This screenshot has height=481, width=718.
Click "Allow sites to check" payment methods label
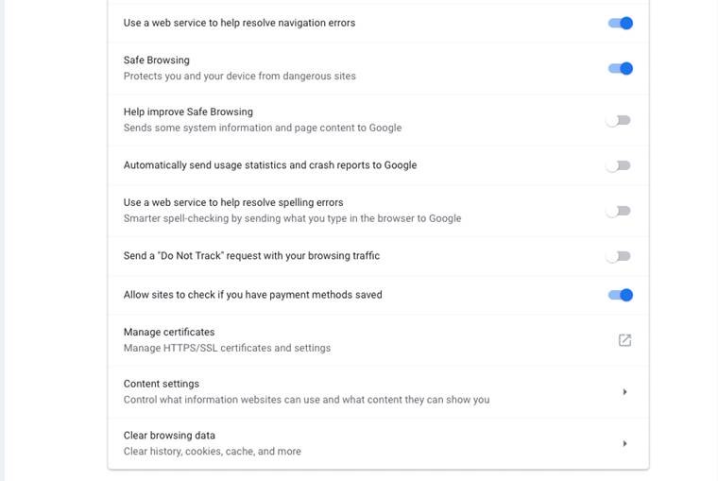(x=252, y=295)
